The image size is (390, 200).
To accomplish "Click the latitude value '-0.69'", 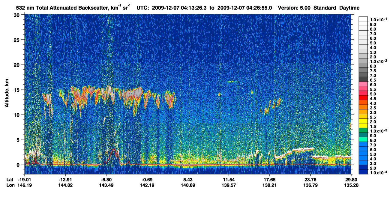I will pyautogui.click(x=147, y=180).
